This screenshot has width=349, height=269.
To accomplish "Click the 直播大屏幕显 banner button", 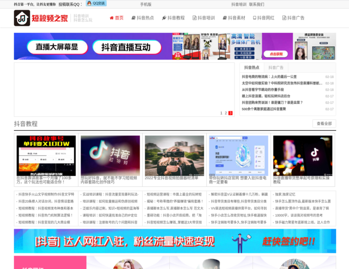I will pyautogui.click(x=57, y=47).
